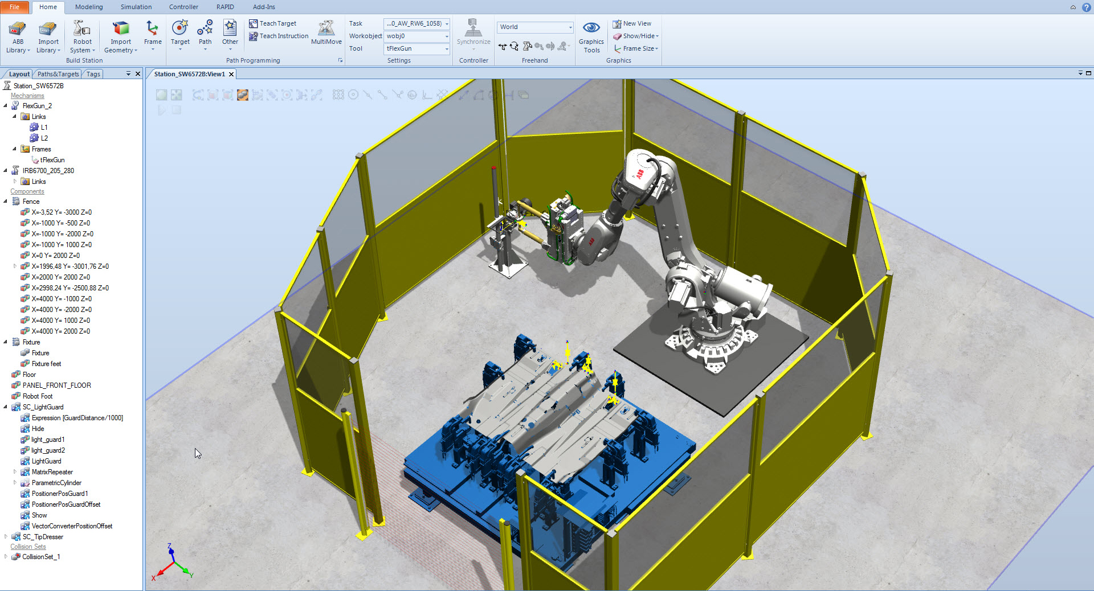Select Robot Foot in the layout tree

point(36,396)
